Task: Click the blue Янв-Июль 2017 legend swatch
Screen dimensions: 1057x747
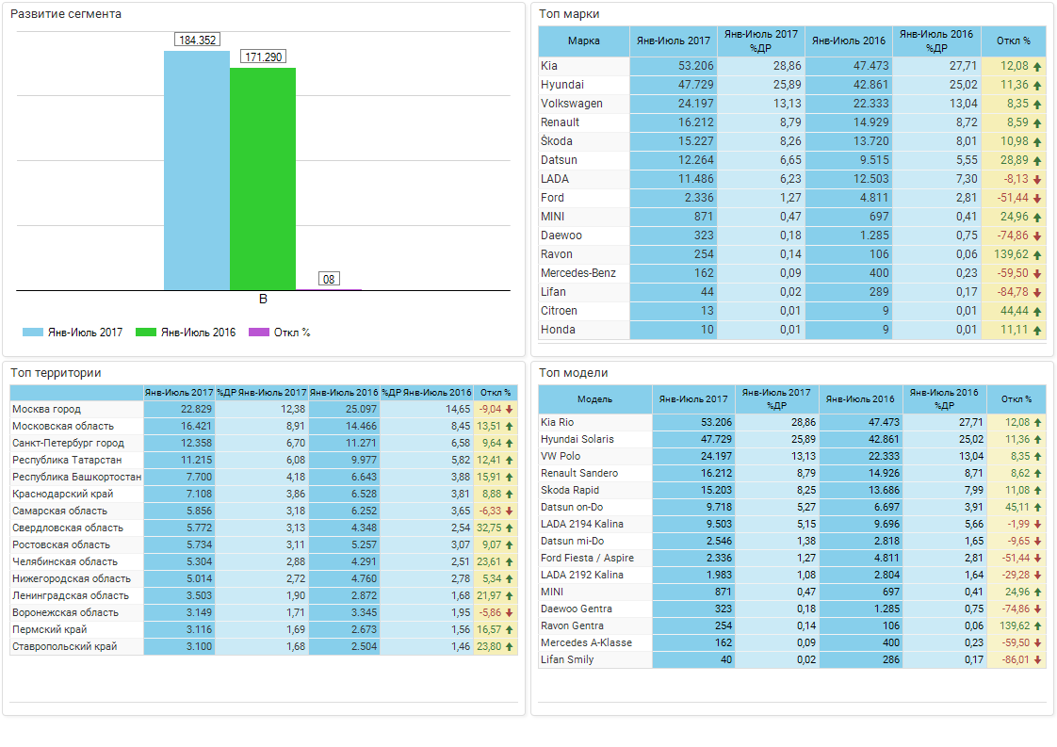Action: [x=33, y=333]
